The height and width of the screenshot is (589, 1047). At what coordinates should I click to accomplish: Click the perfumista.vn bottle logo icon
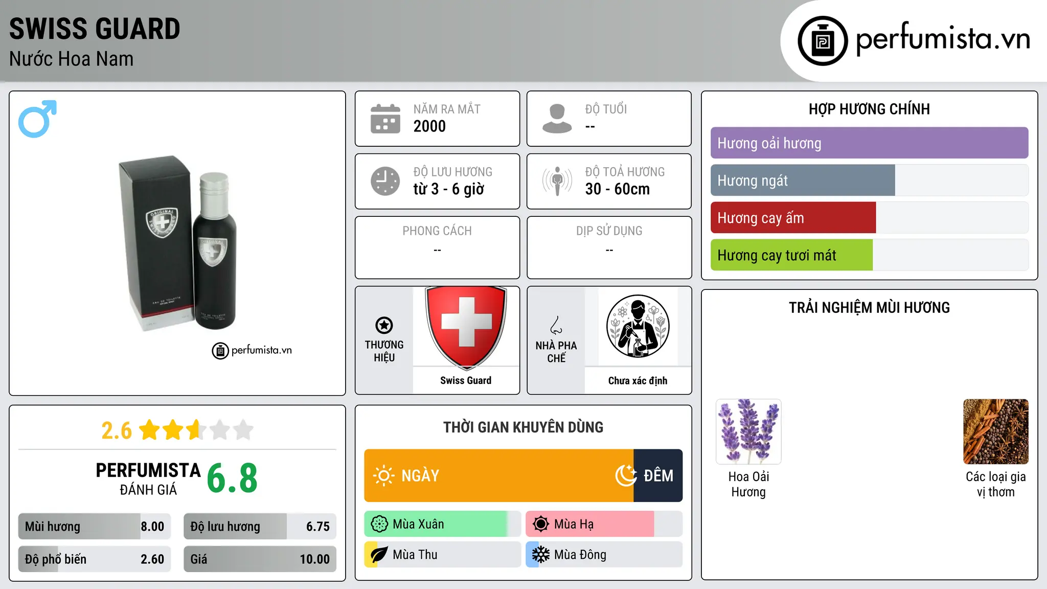823,41
